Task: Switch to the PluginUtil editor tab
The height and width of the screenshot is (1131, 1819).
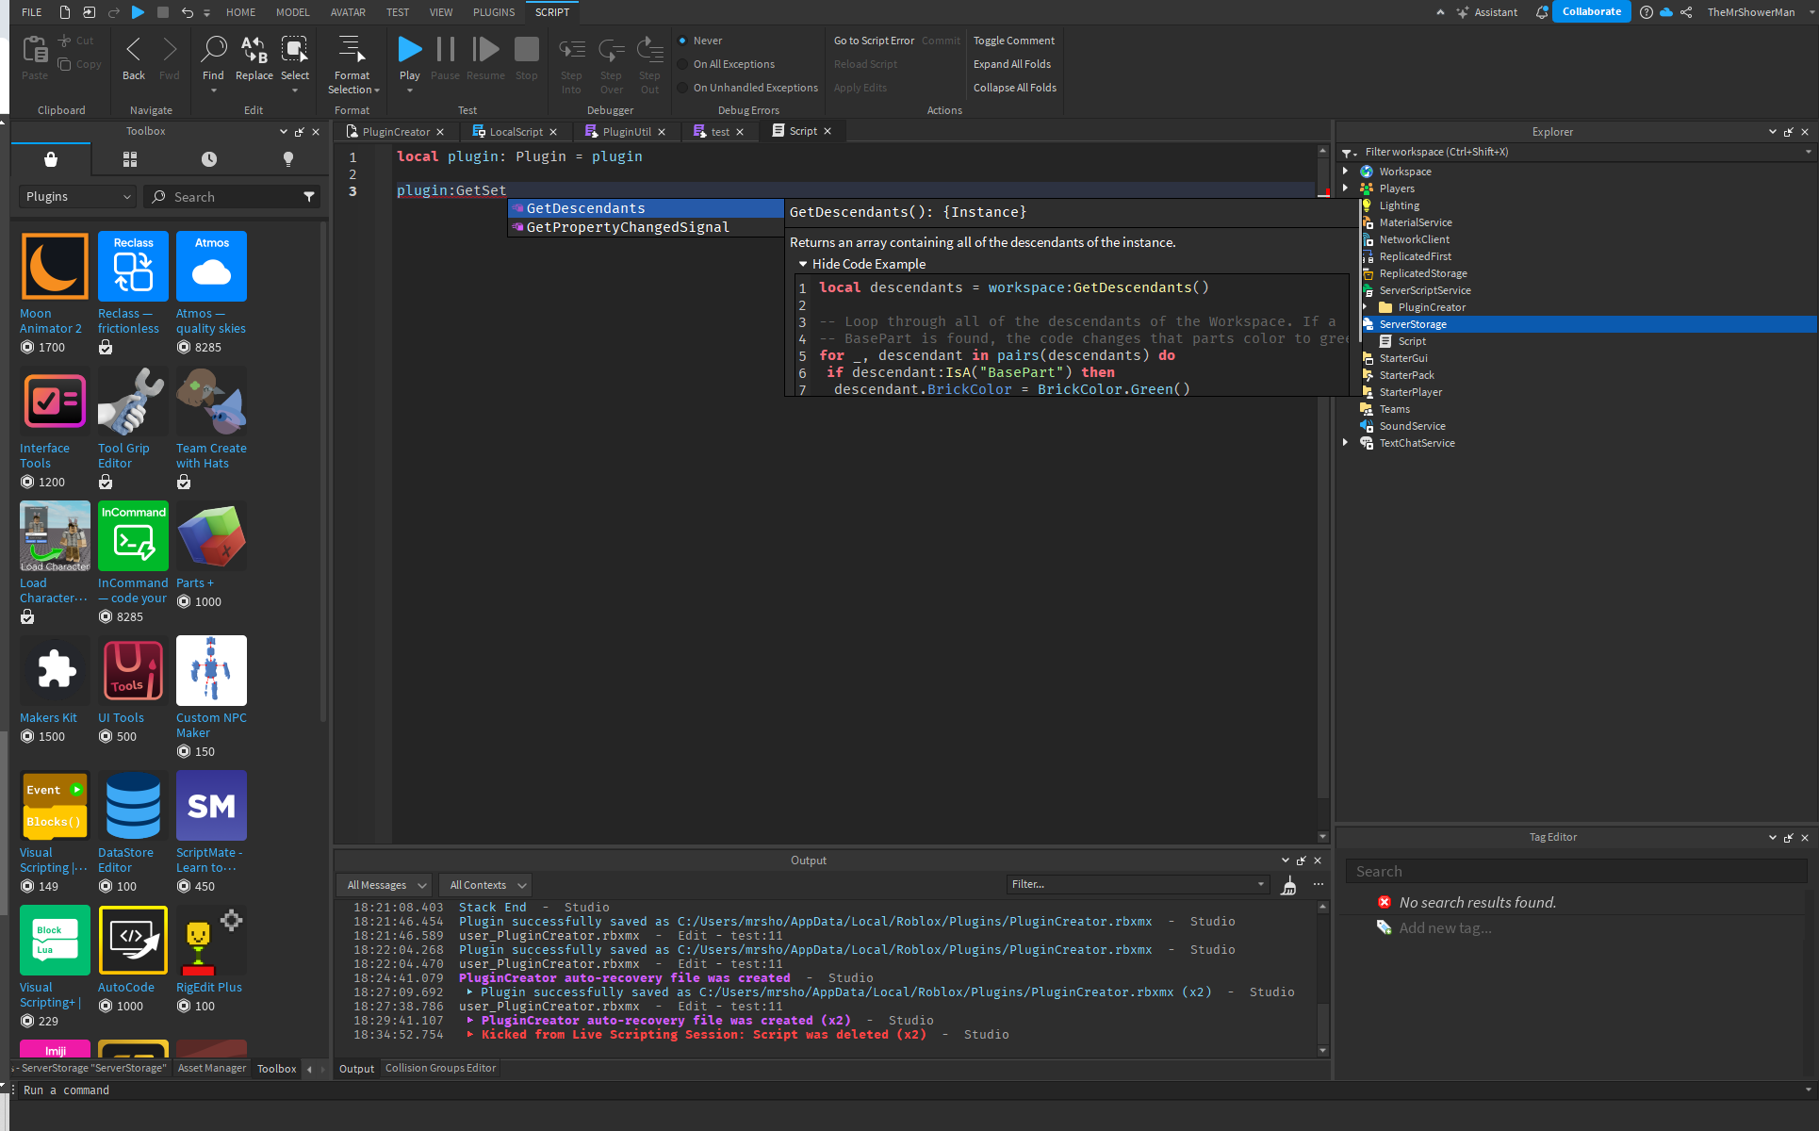Action: [627, 132]
